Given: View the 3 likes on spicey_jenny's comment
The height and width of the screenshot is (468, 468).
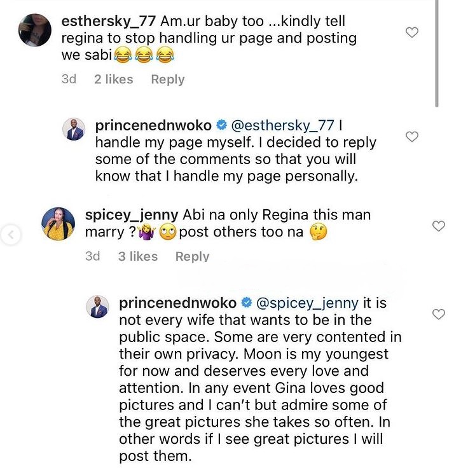Looking at the screenshot, I should pos(137,256).
